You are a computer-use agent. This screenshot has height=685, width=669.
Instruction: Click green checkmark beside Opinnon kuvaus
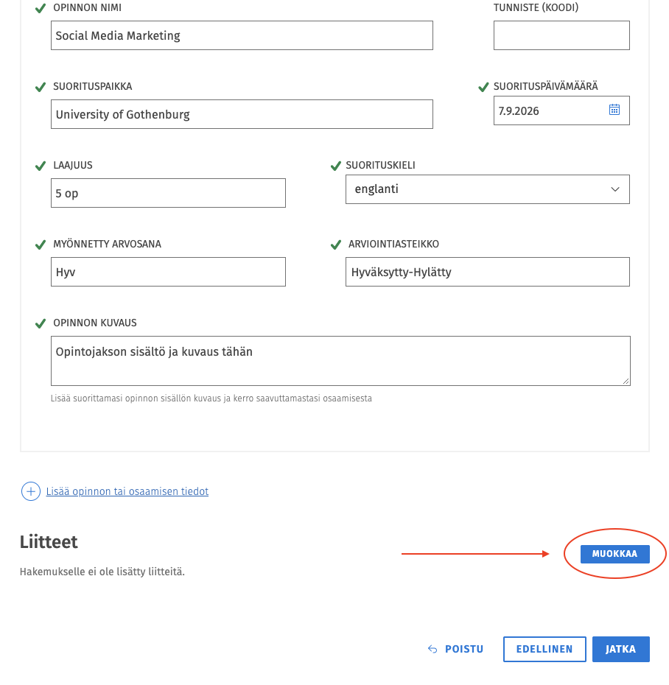(x=41, y=323)
